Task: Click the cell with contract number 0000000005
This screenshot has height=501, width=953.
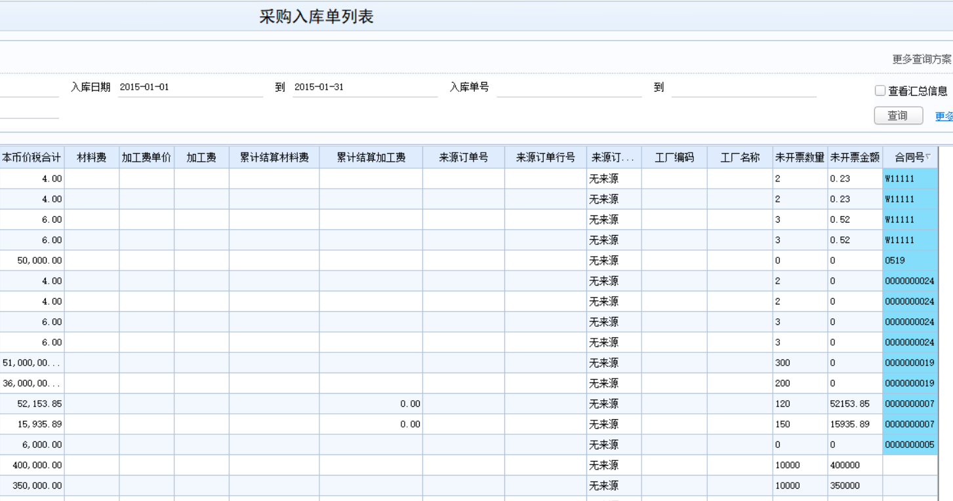Action: tap(910, 445)
